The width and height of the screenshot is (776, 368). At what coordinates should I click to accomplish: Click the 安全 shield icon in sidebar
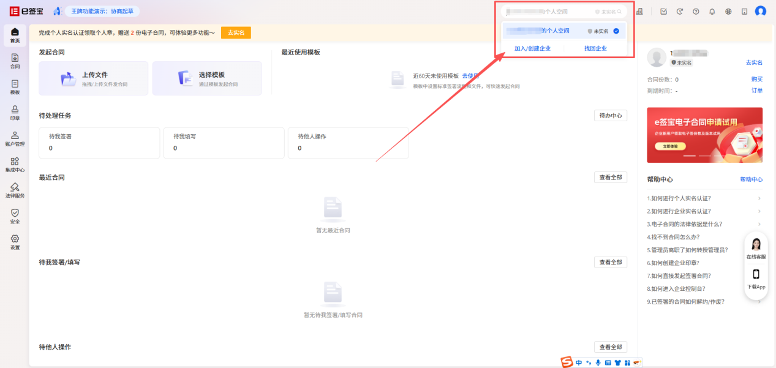tap(15, 216)
